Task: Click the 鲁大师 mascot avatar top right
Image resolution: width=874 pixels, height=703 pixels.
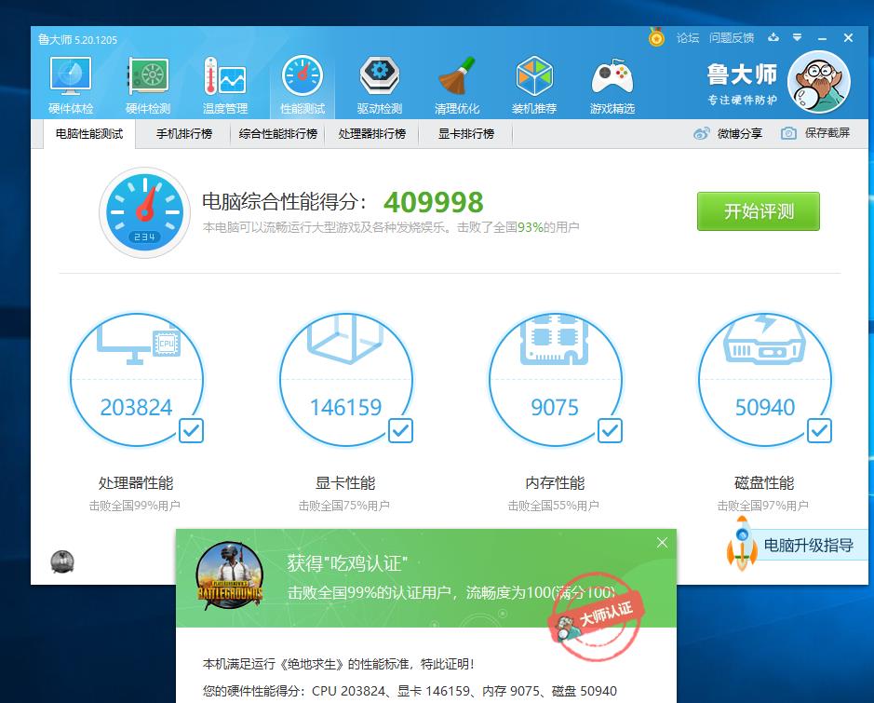Action: 819,82
